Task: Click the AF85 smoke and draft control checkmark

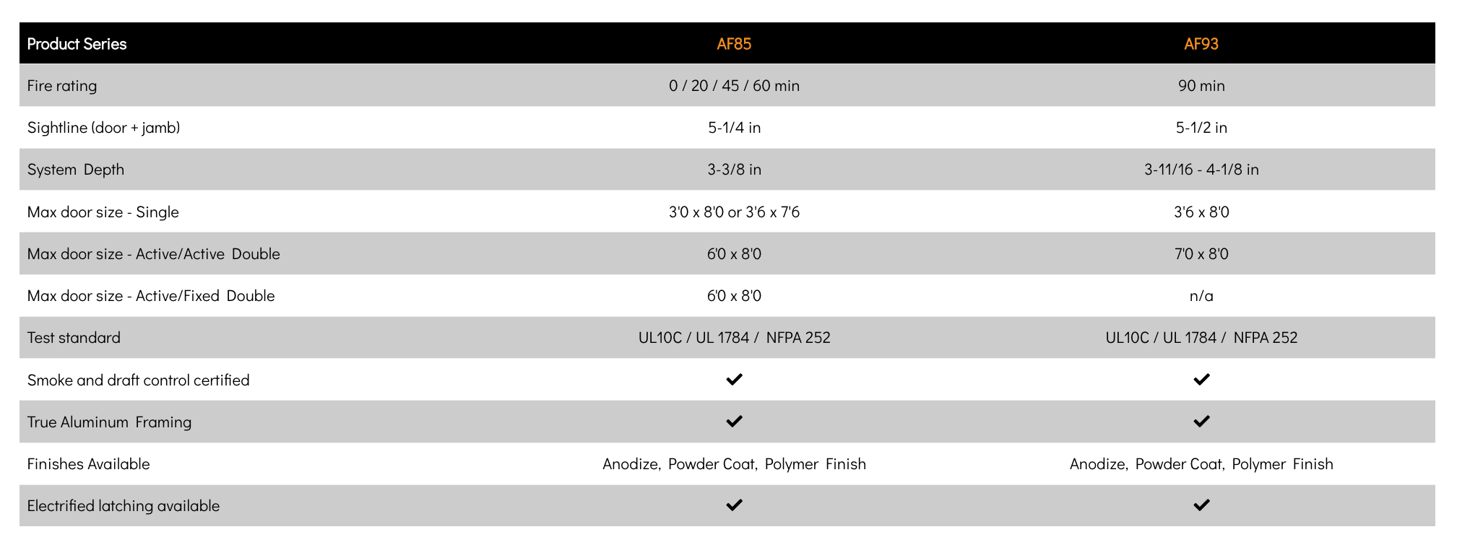Action: (x=734, y=380)
